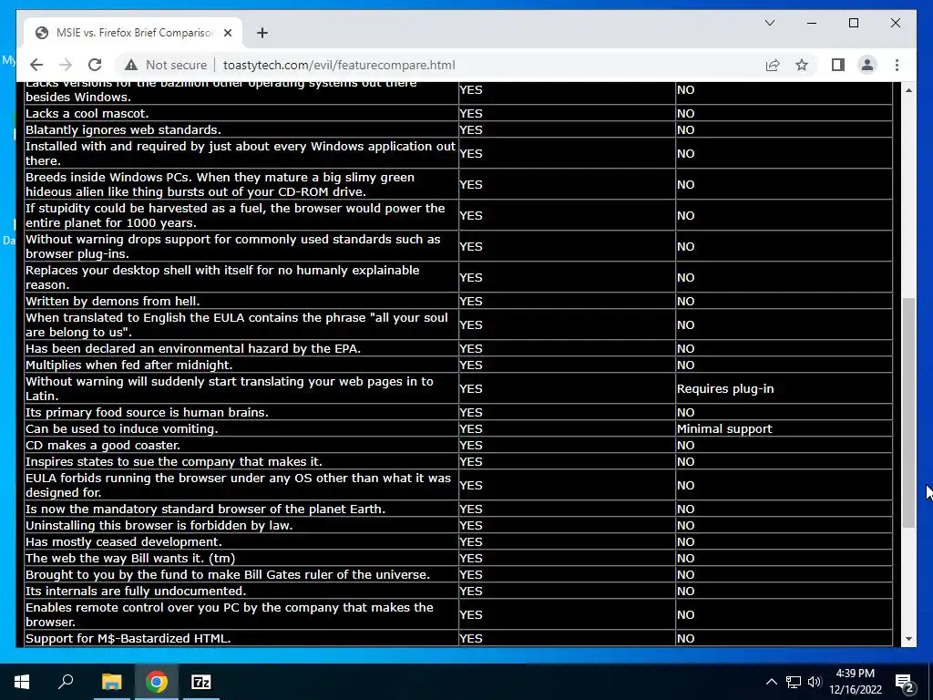
Task: Close the MSIE vs. Firefox tab
Action: (227, 33)
